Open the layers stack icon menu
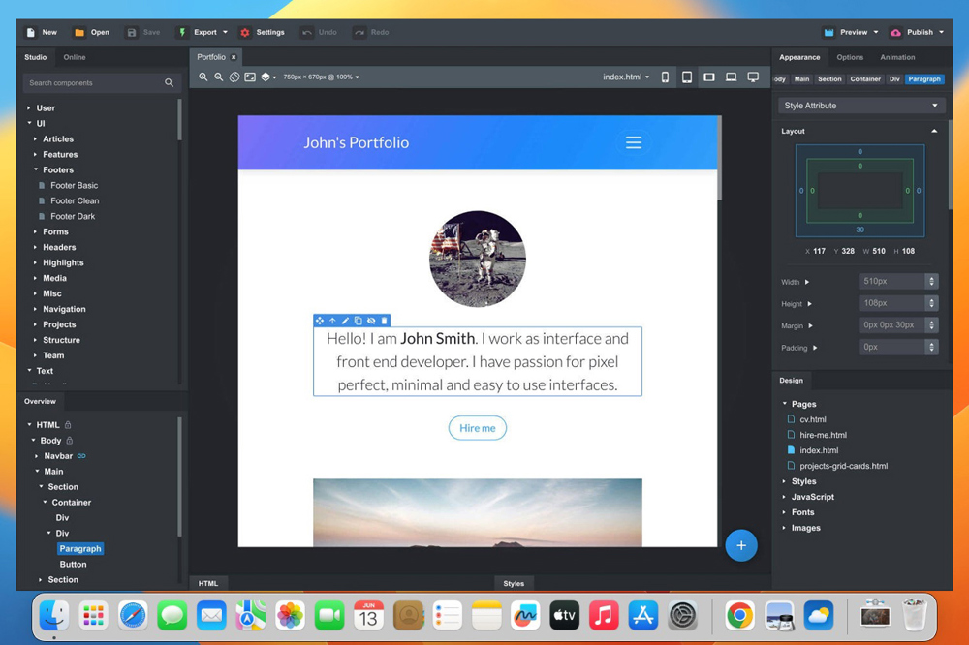Image resolution: width=969 pixels, height=645 pixels. (267, 77)
